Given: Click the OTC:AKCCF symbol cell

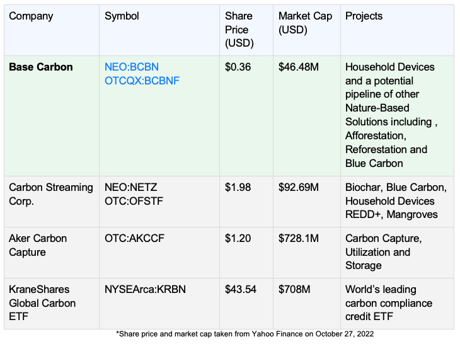Looking at the screenshot, I should (134, 238).
